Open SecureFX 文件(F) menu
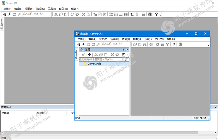This screenshot has width=218, height=140. point(7,9)
